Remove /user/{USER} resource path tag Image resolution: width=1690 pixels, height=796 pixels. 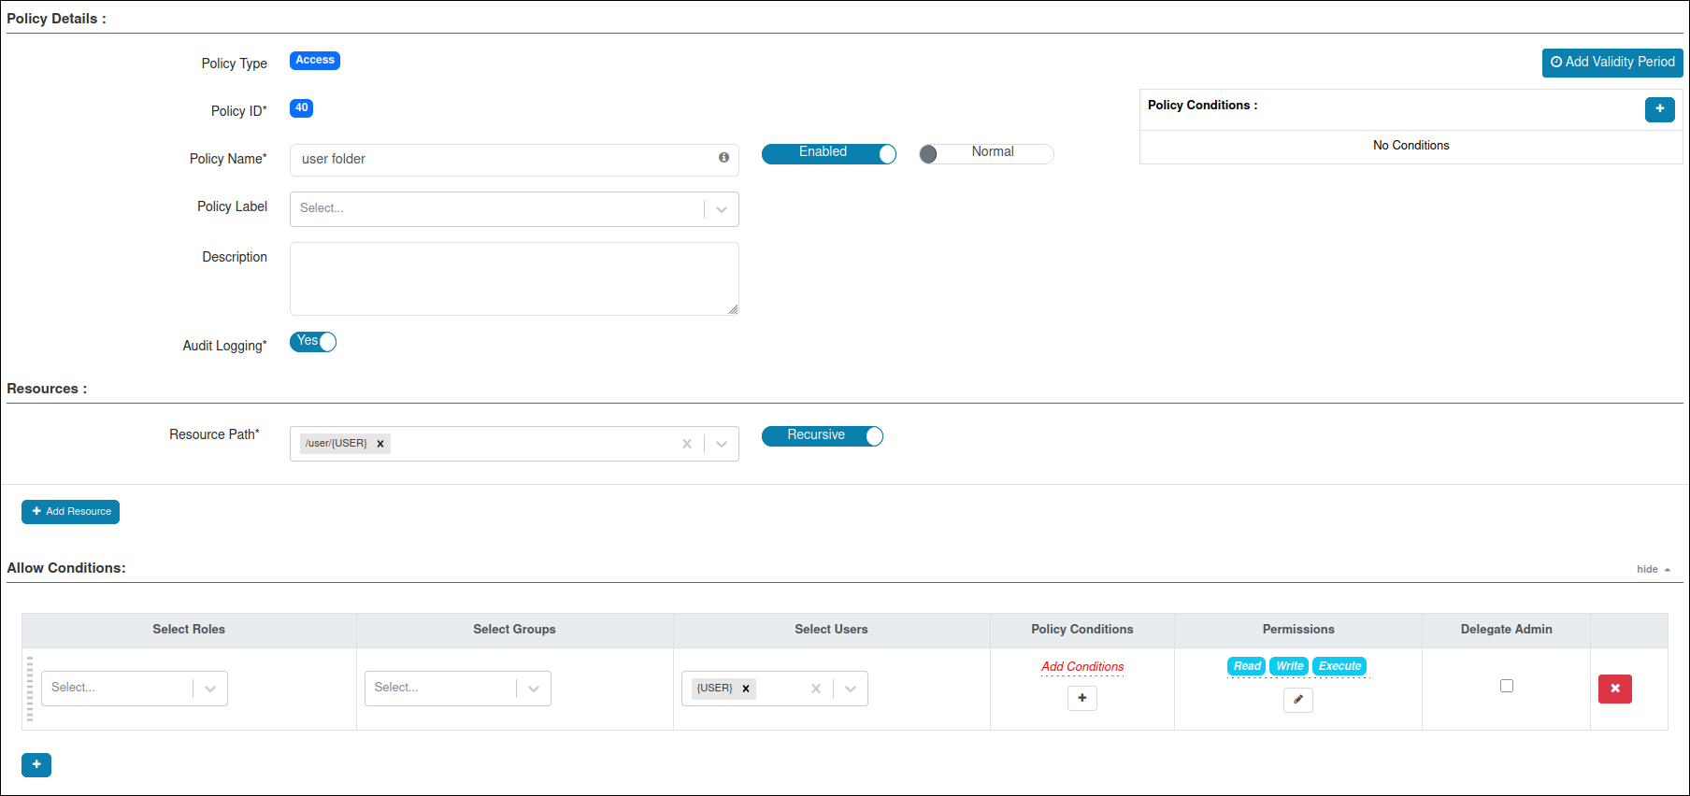click(380, 444)
